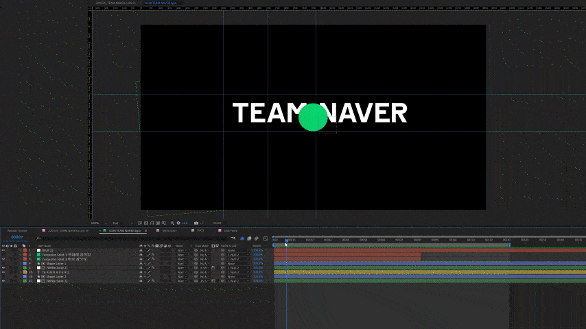586x329 pixels.
Task: Click the Toggle Transparency Grid icon below the viewer
Action: pyautogui.click(x=146, y=223)
